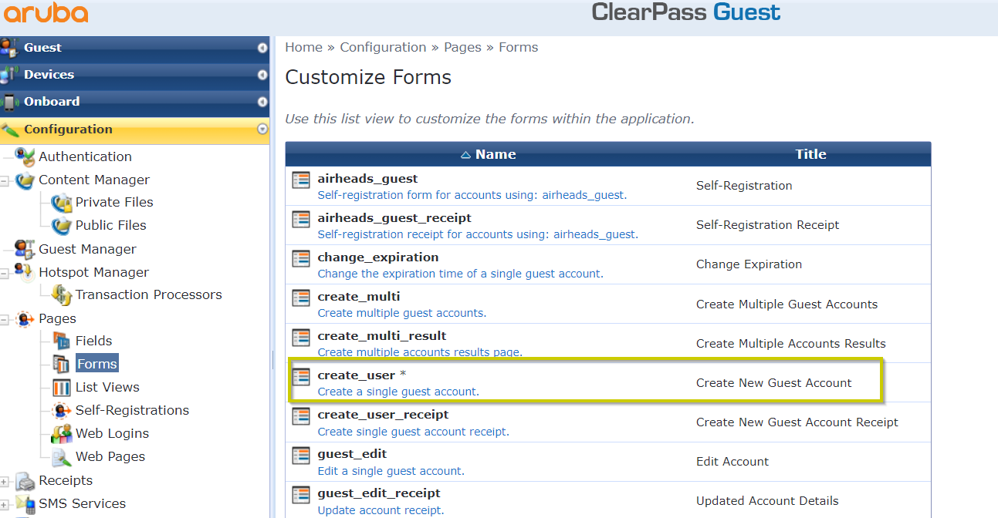Select the guest_edit_receipt form name

pyautogui.click(x=379, y=493)
